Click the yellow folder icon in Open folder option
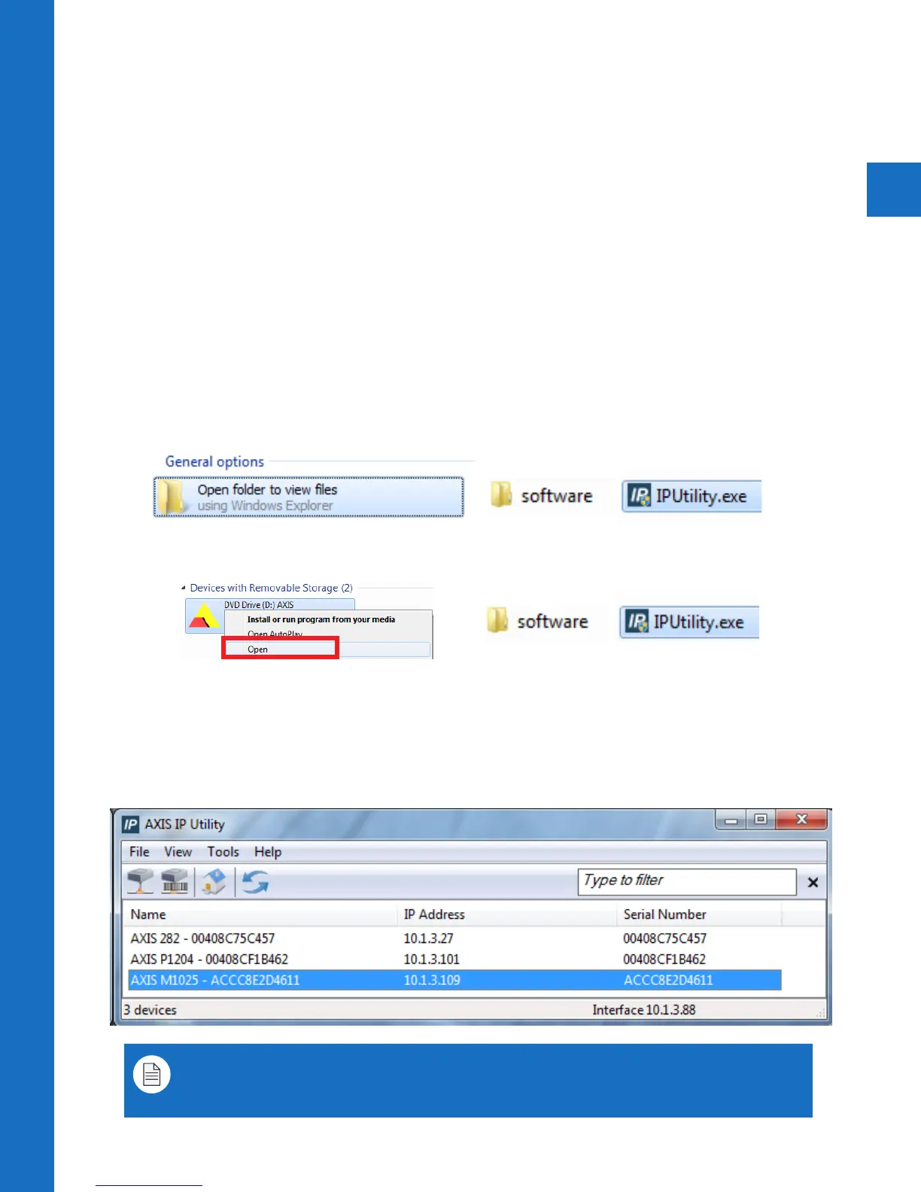The width and height of the screenshot is (921, 1192). [174, 497]
